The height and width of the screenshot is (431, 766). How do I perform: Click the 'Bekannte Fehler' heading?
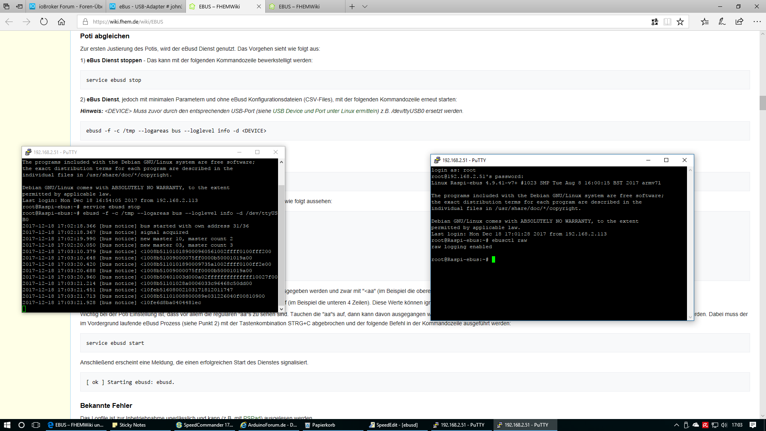[106, 405]
